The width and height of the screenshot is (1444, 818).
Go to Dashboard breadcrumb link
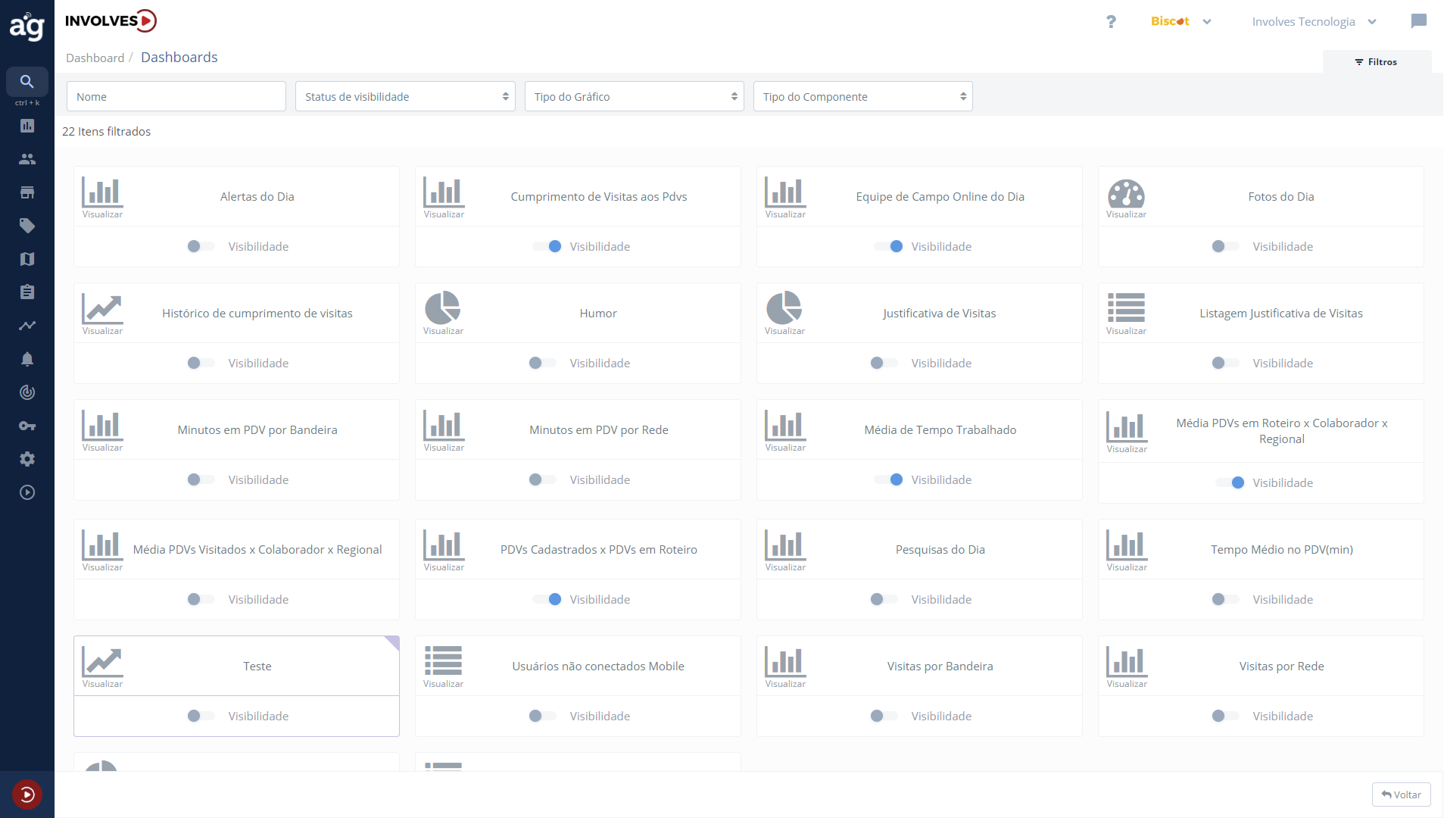95,58
